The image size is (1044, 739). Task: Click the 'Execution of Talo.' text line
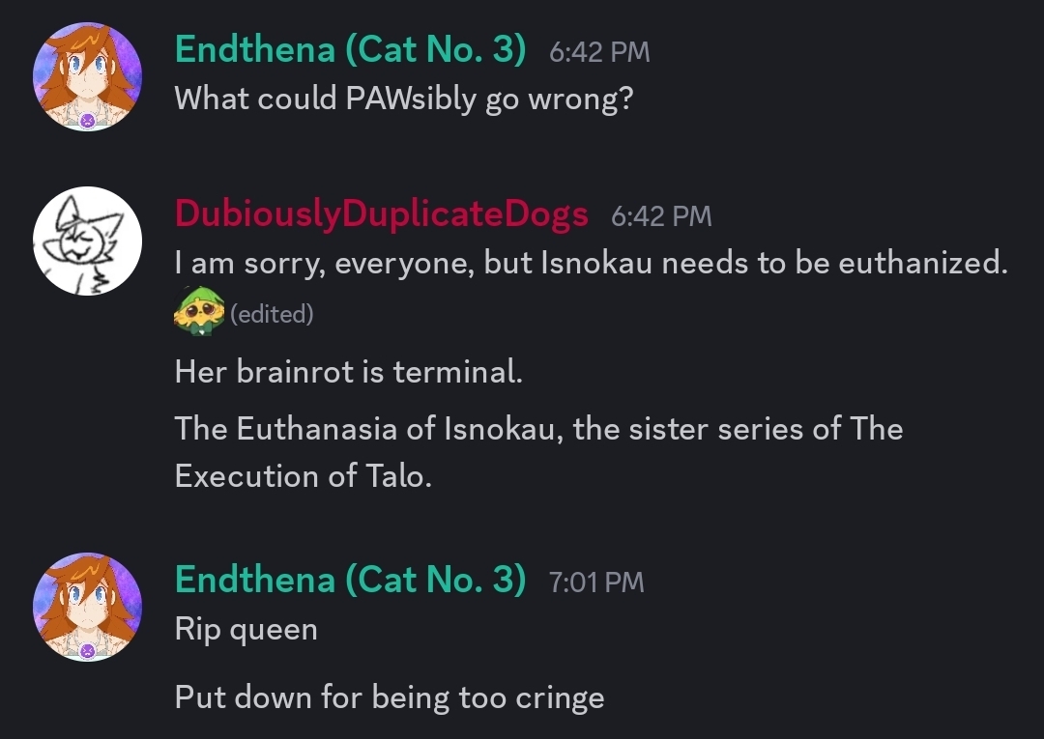tap(303, 476)
